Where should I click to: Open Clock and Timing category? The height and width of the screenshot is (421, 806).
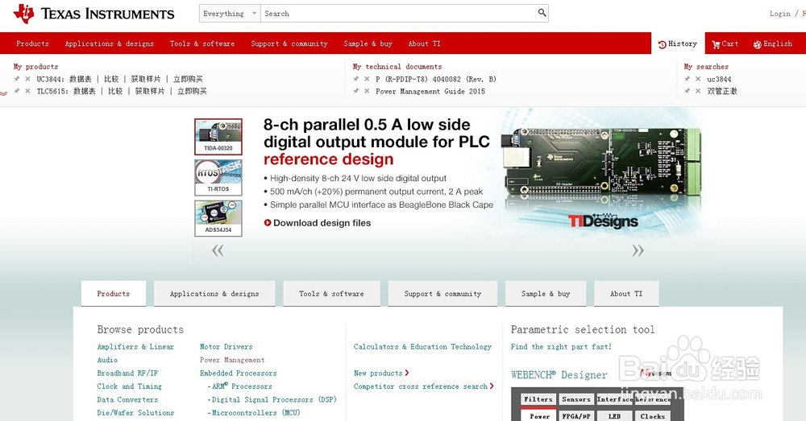point(130,386)
